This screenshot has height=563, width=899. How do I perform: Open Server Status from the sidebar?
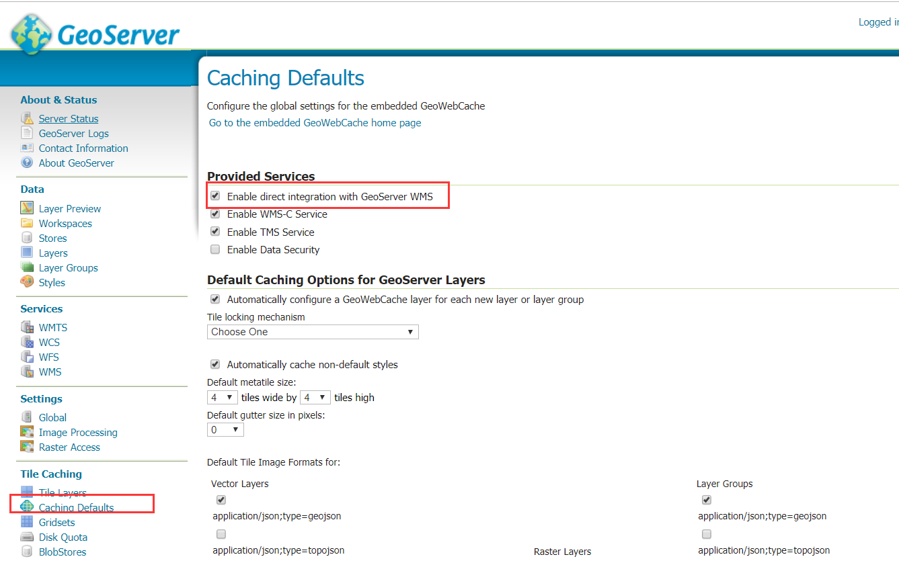(x=68, y=118)
